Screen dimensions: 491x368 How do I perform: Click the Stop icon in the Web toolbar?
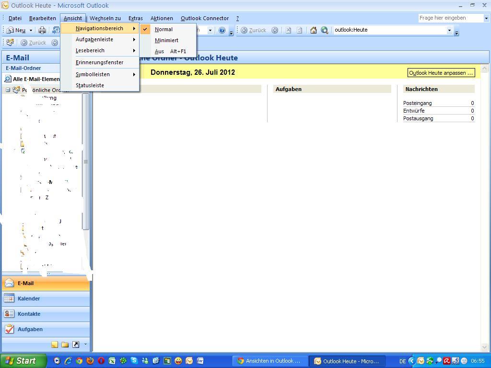point(288,30)
